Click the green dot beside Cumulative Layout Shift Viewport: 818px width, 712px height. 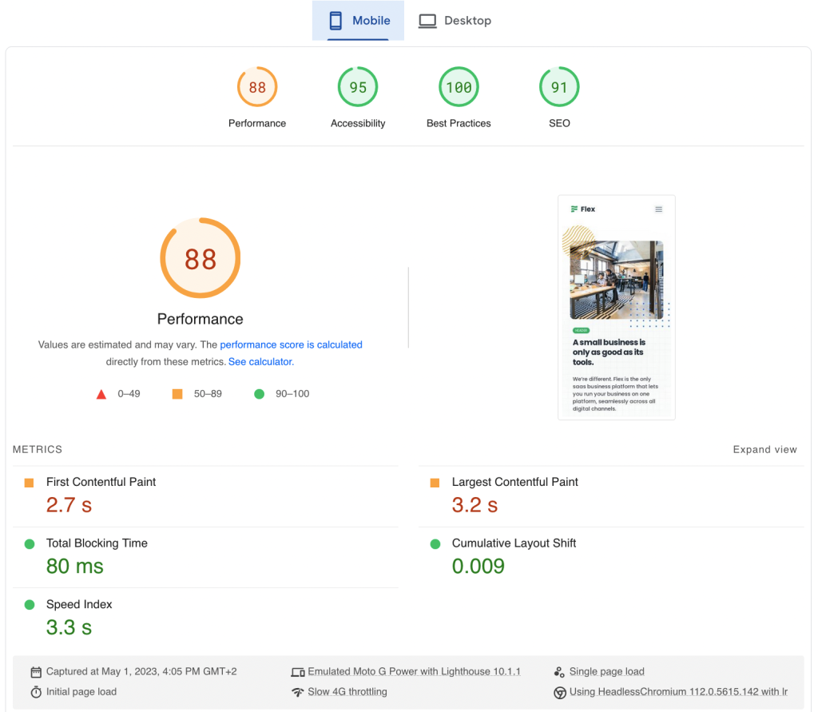pyautogui.click(x=435, y=544)
